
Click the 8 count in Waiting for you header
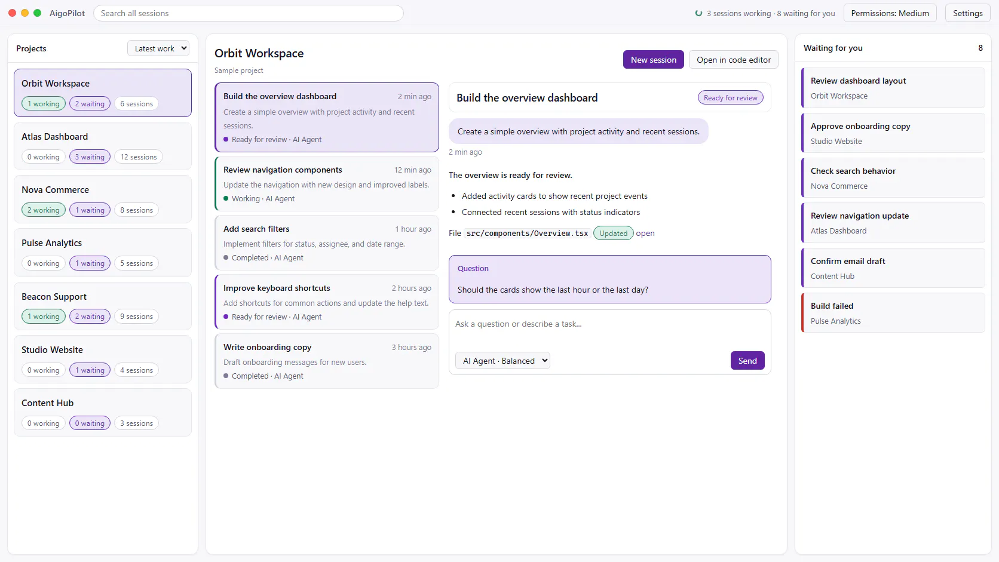[x=980, y=48]
